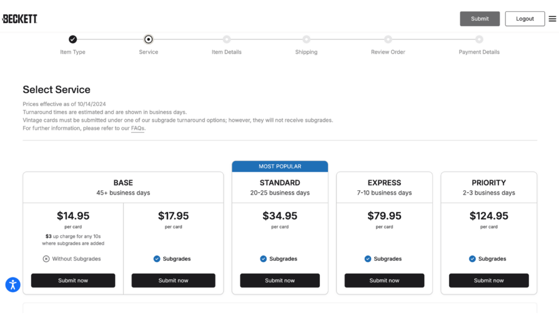The width and height of the screenshot is (559, 320).
Task: Click the Submit button in header
Action: coord(480,19)
